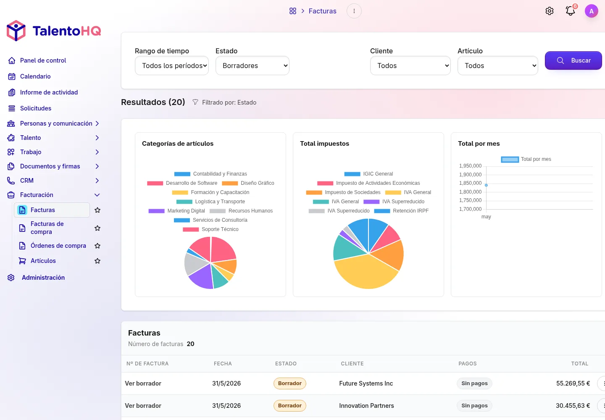This screenshot has height=420, width=605.
Task: Open notifications bell icon
Action: pos(571,11)
